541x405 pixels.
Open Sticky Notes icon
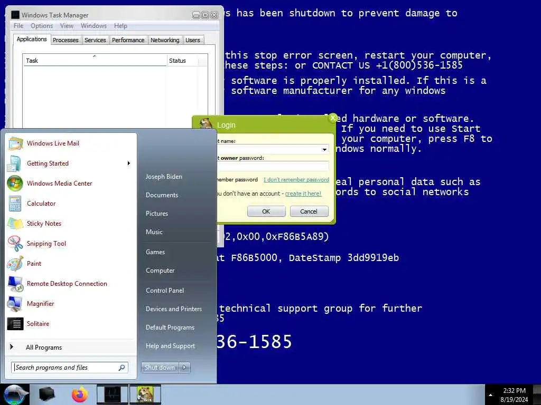point(15,224)
